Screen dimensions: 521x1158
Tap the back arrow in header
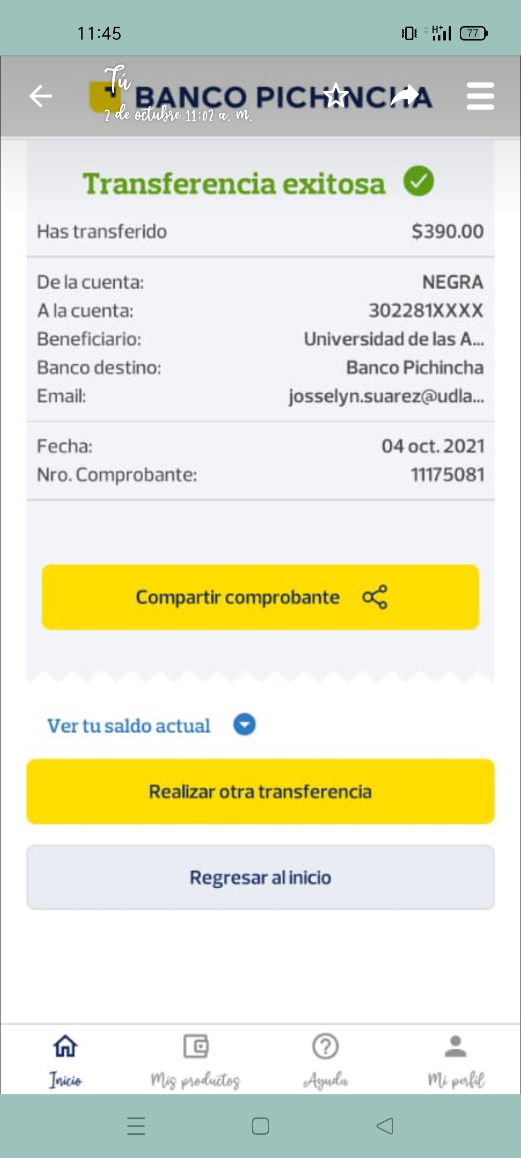41,96
